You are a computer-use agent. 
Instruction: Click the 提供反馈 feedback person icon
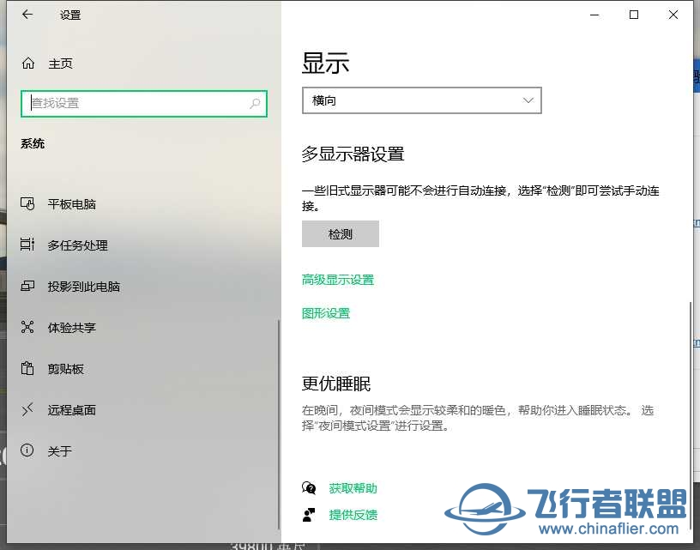tap(309, 515)
